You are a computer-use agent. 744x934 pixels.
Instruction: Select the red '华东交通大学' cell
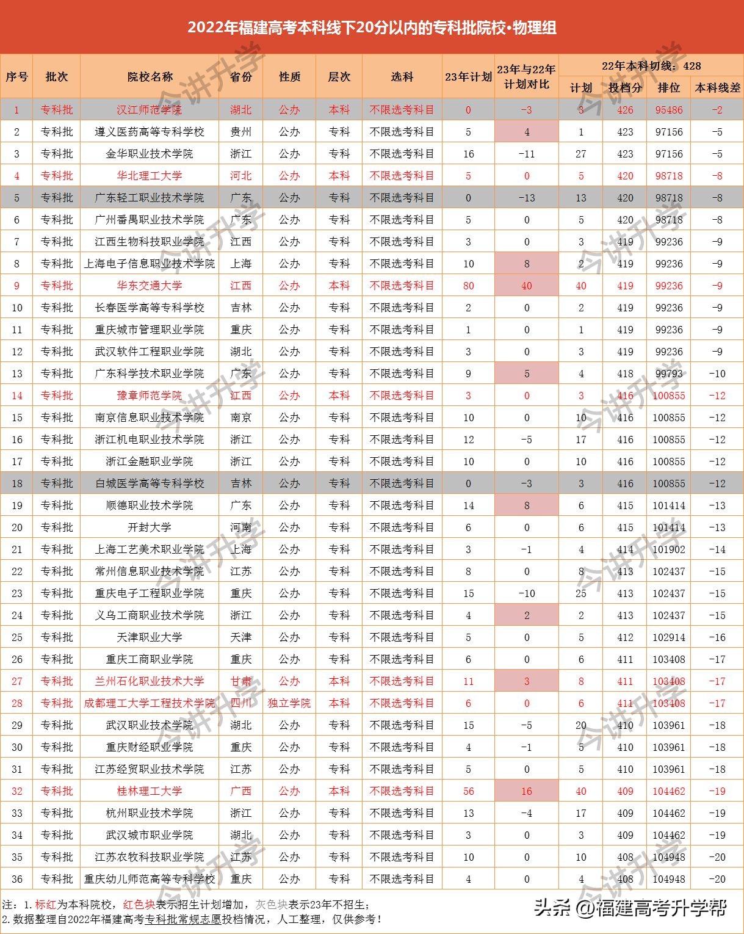tap(150, 286)
